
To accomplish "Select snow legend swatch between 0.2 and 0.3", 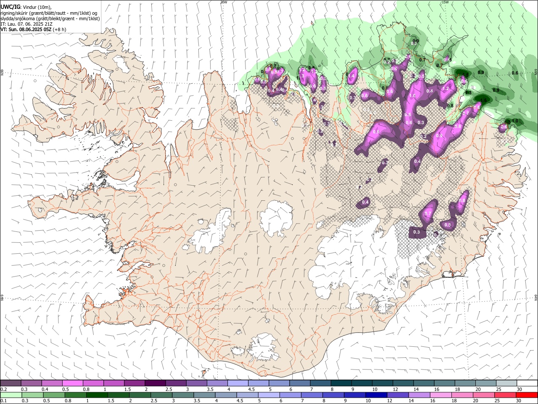I will point(11,383).
